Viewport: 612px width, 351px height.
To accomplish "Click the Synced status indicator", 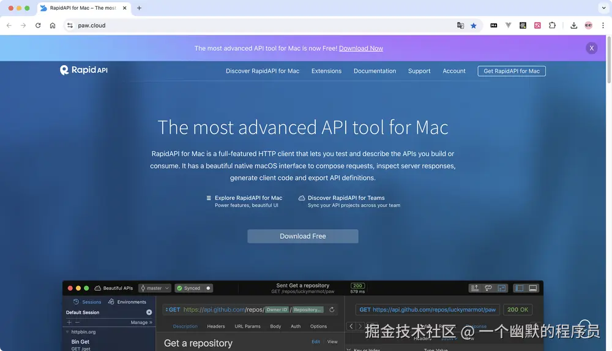I will click(x=193, y=288).
